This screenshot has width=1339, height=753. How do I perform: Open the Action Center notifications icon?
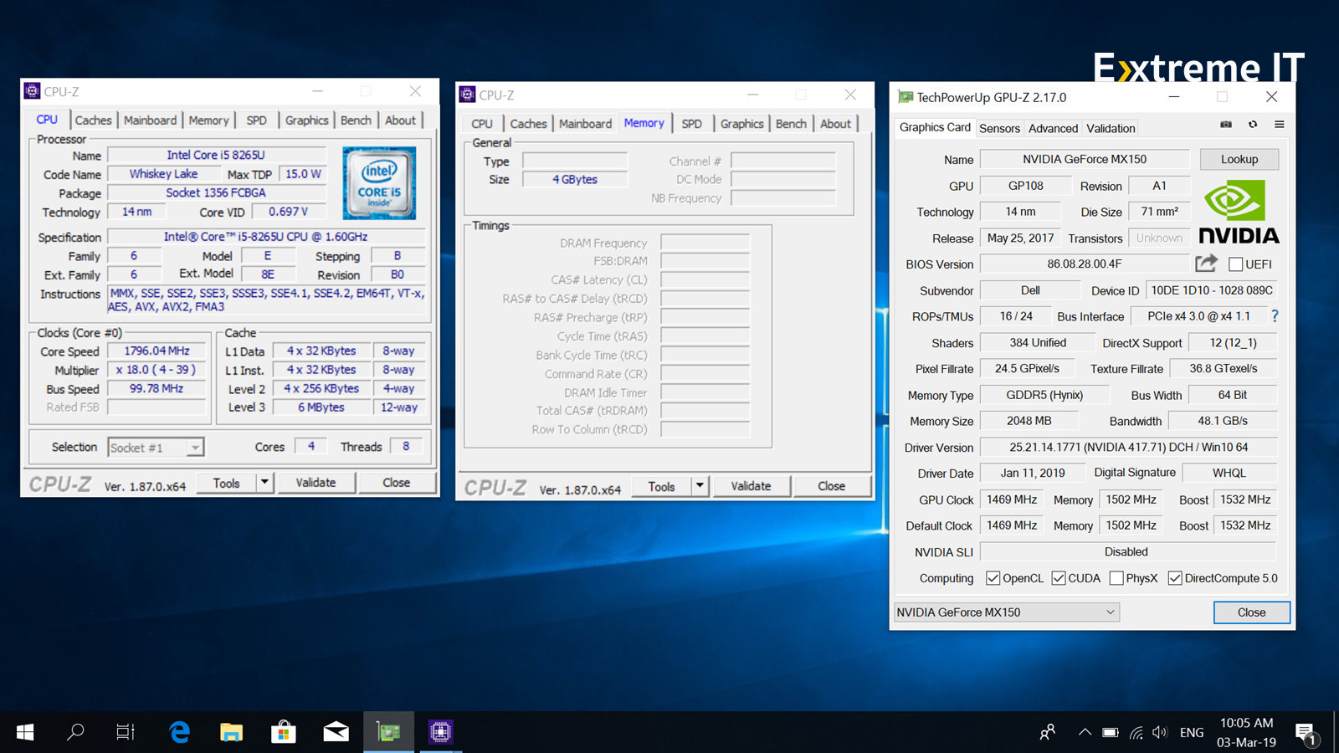[x=1306, y=734]
